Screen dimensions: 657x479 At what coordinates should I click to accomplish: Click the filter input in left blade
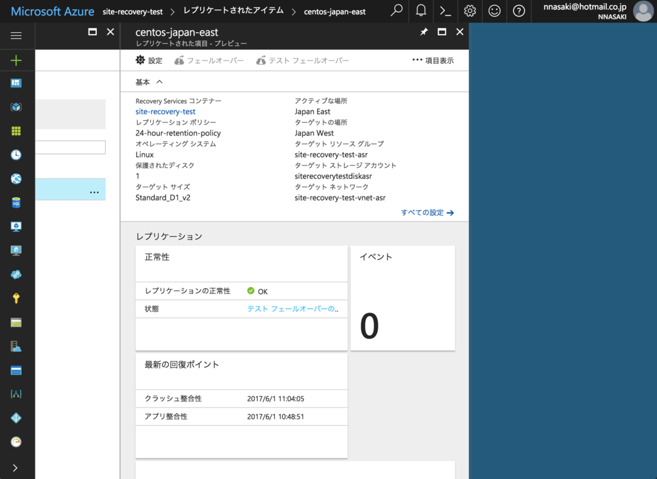coord(71,147)
